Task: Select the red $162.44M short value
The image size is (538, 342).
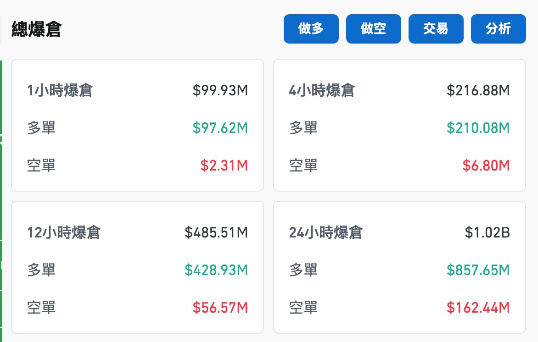Action: 478,307
